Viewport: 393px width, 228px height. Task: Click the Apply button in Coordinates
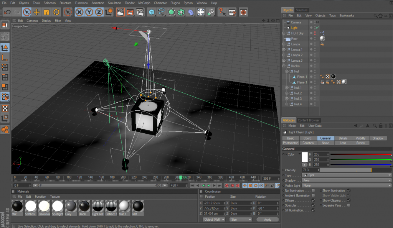268,220
